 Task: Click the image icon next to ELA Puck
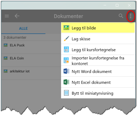[x=6, y=45]
